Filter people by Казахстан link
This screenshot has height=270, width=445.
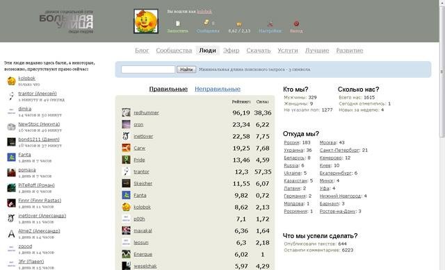296,180
